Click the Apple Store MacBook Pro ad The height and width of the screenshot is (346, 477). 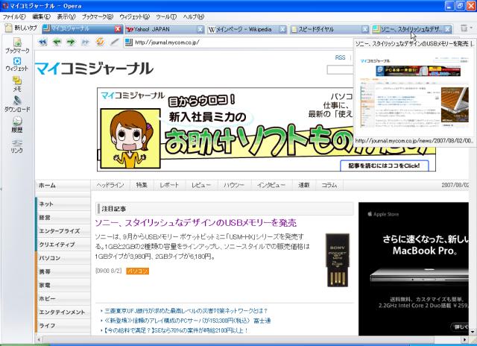pos(414,268)
